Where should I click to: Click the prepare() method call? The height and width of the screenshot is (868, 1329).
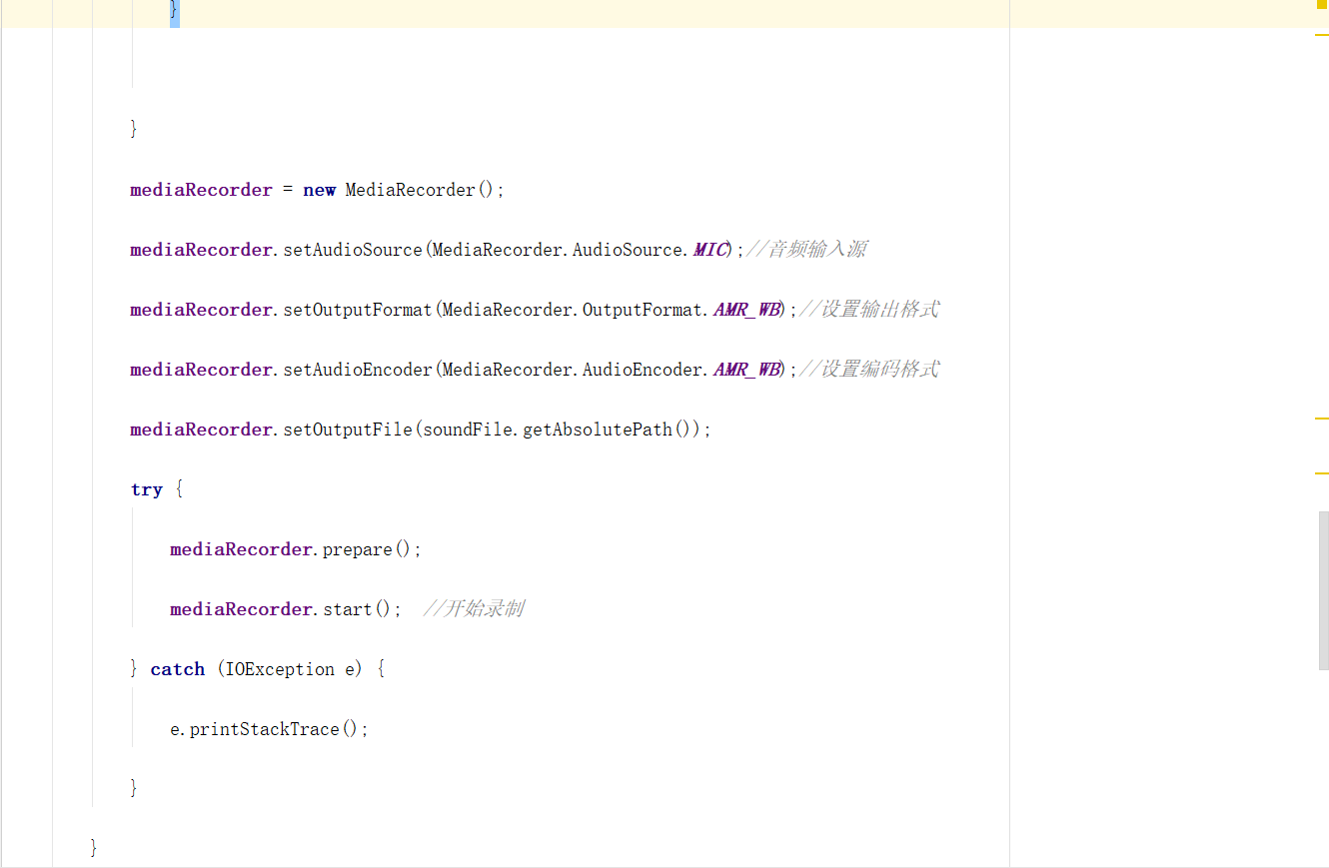368,549
